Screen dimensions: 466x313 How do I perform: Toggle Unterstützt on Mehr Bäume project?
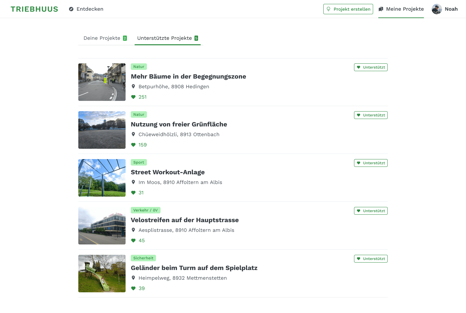click(x=371, y=67)
